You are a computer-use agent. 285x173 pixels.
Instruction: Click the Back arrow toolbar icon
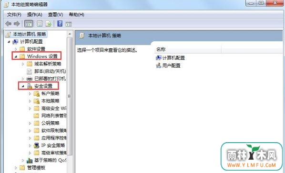8,24
